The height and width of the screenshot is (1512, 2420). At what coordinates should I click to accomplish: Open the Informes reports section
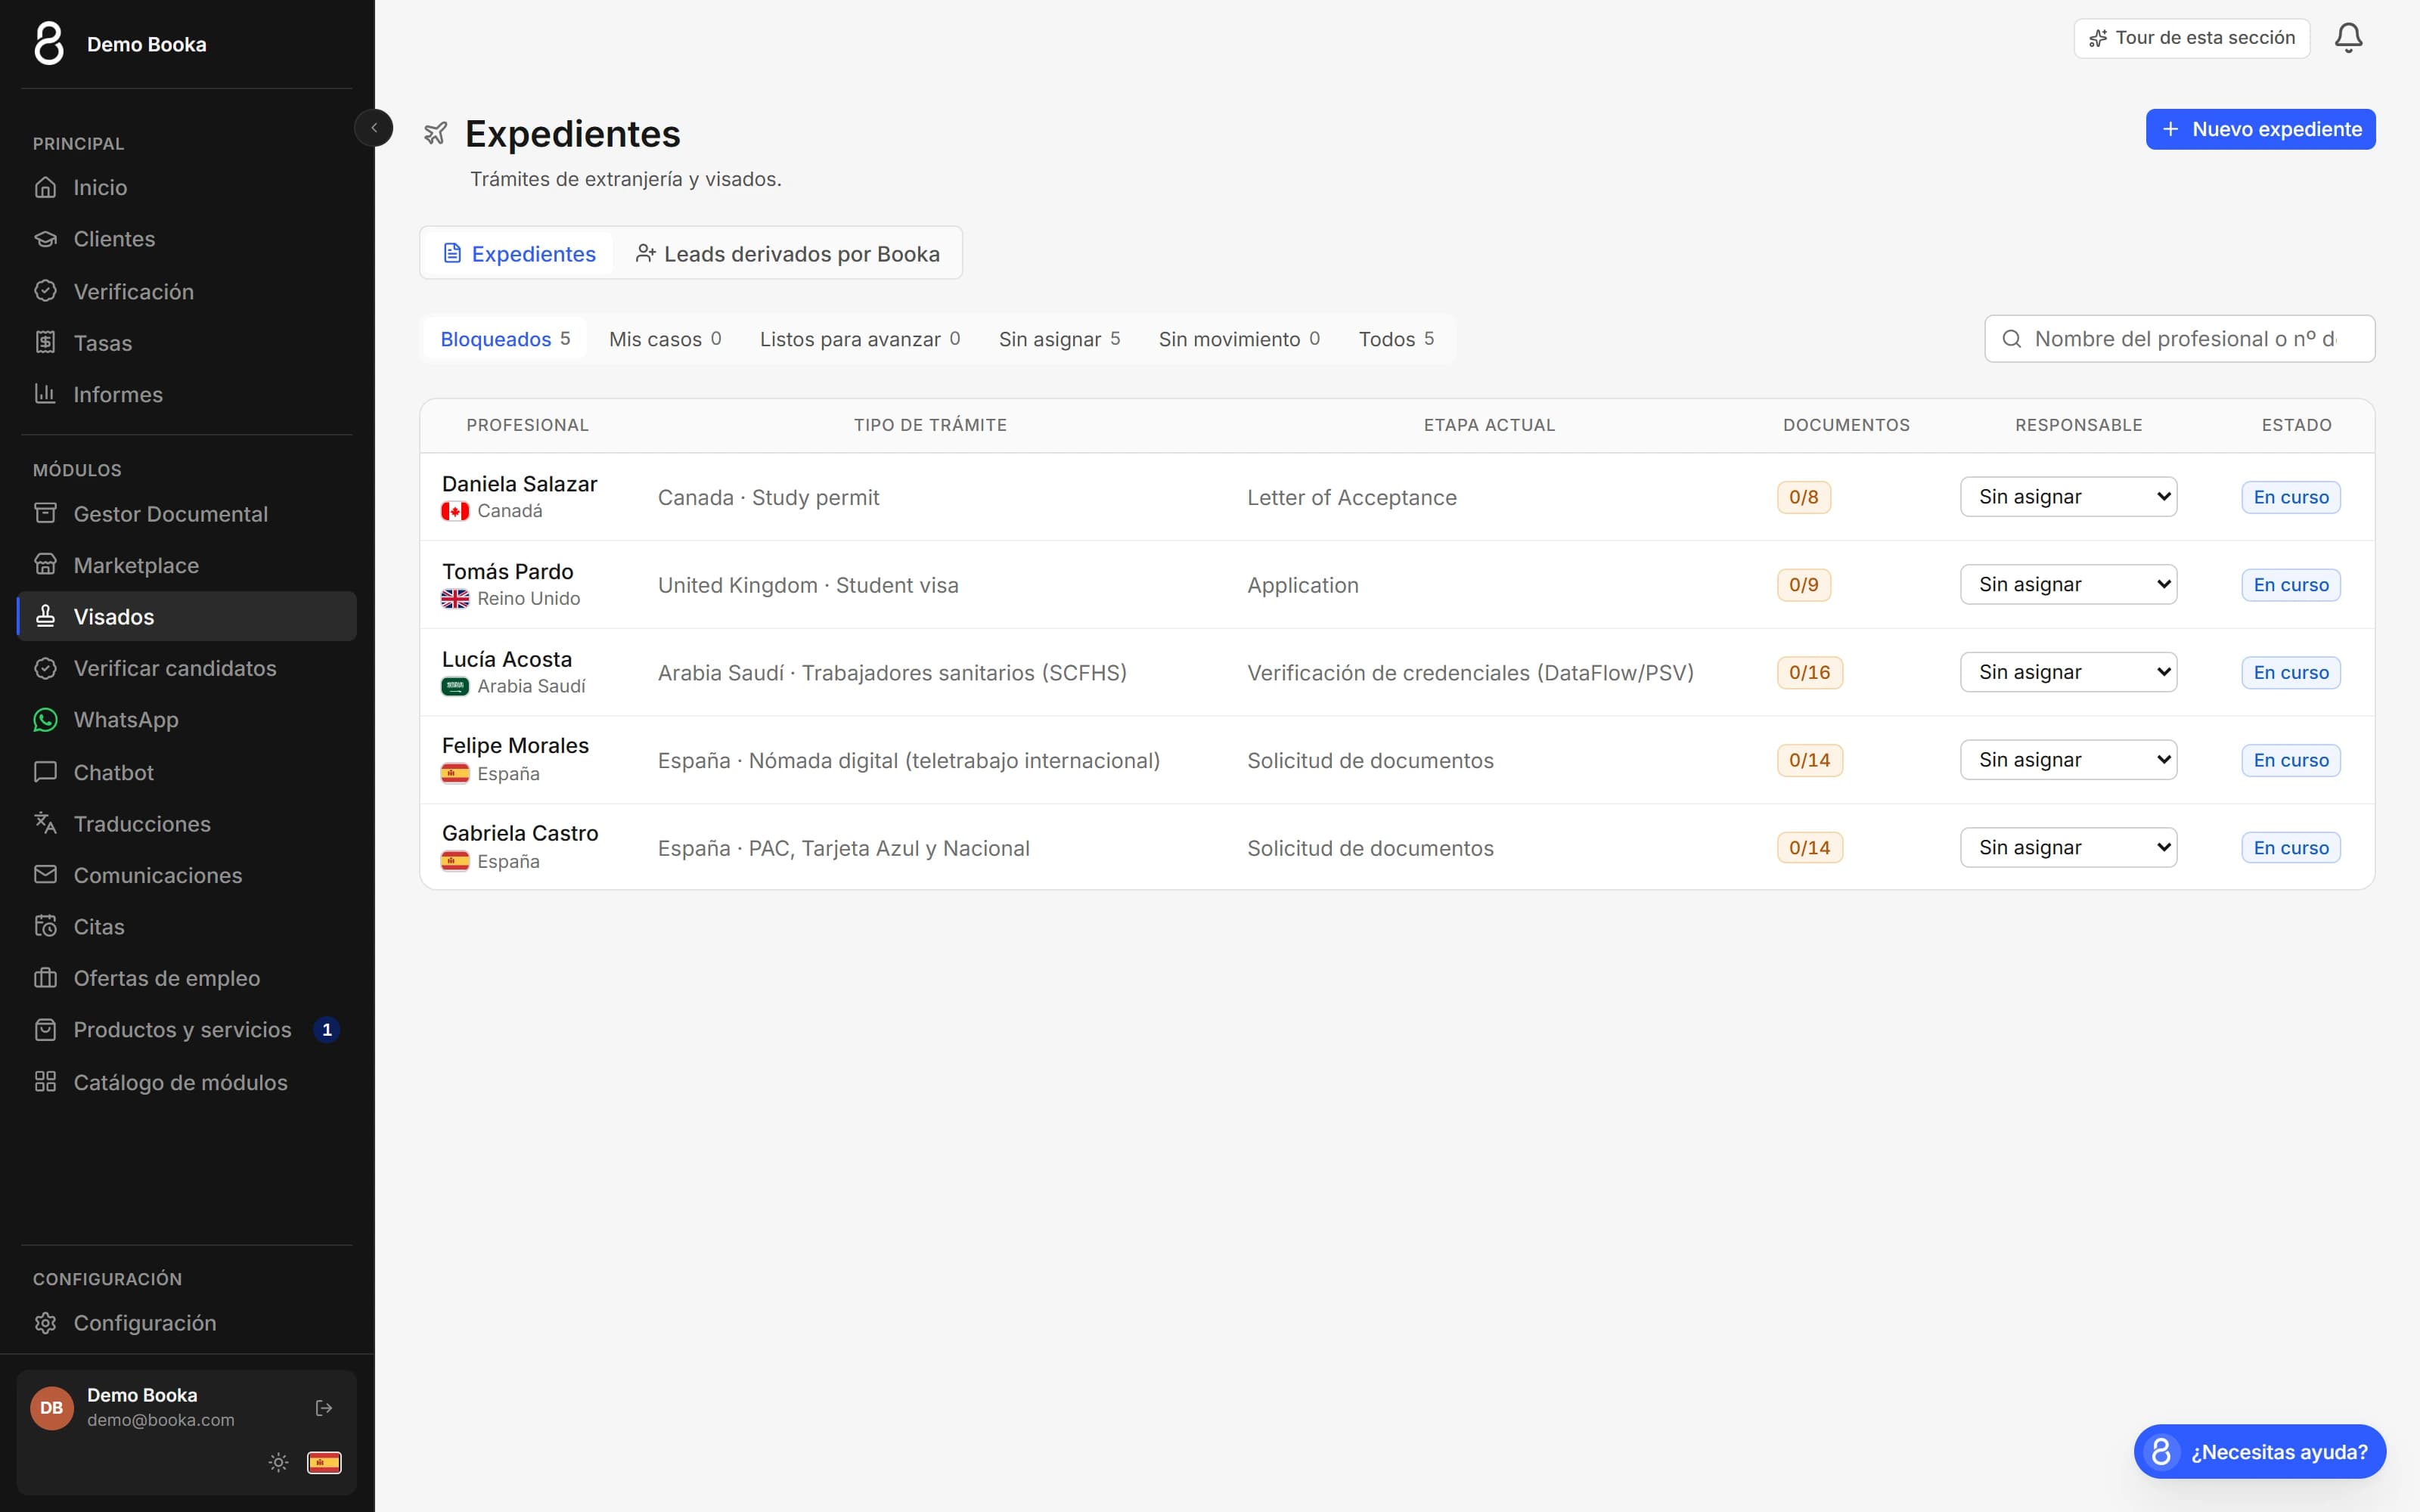187,394
